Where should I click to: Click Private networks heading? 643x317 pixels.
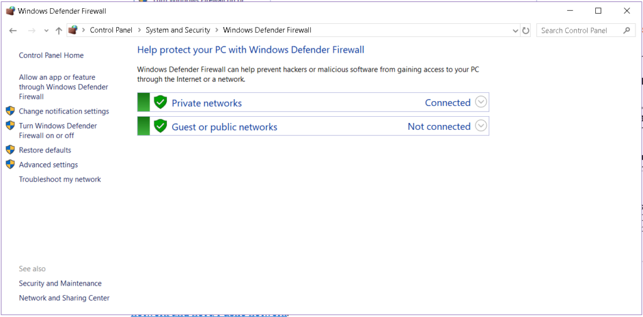[x=207, y=103]
